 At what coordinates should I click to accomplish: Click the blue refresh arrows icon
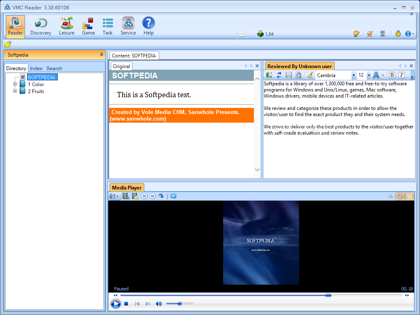click(x=279, y=75)
